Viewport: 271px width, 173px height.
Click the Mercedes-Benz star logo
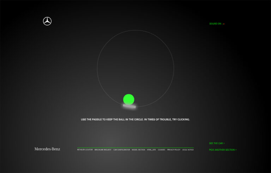click(x=47, y=21)
